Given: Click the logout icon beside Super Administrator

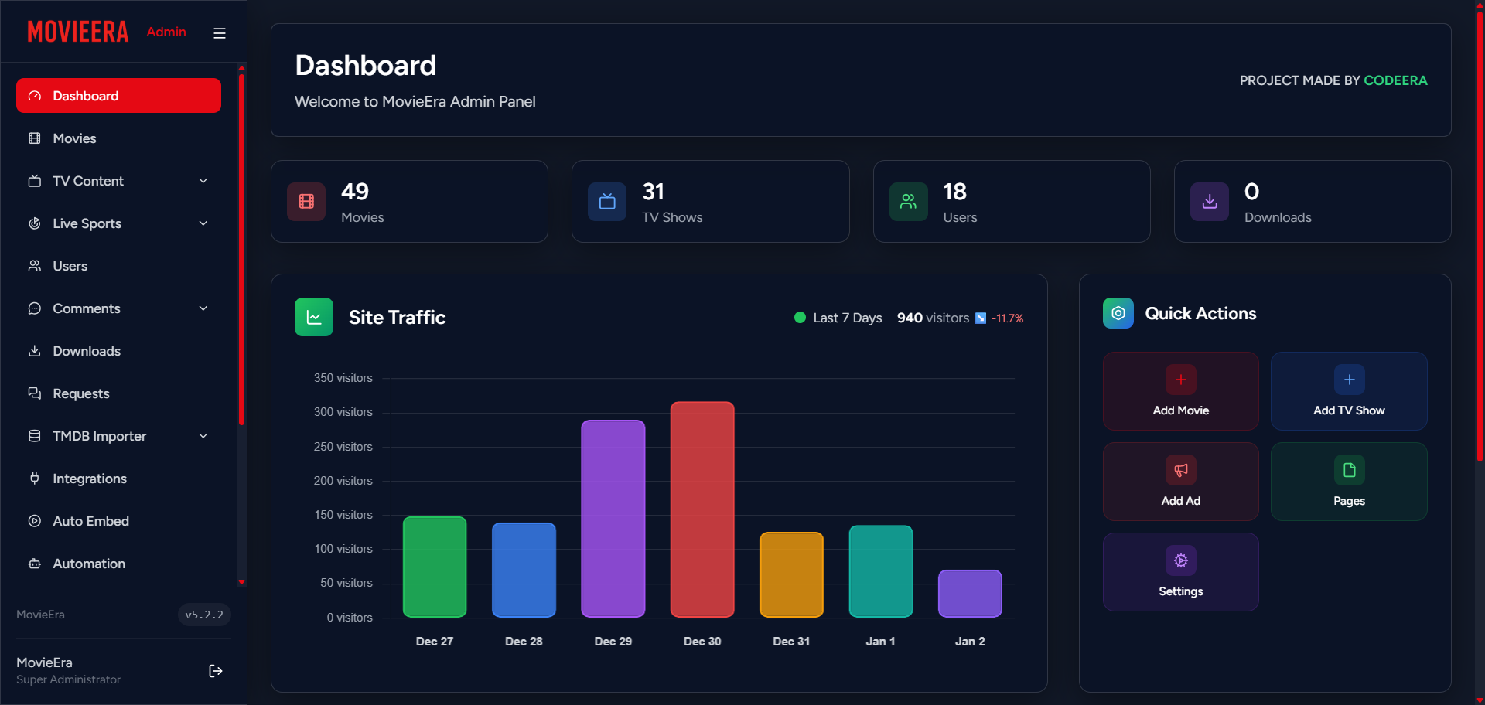Looking at the screenshot, I should (216, 671).
